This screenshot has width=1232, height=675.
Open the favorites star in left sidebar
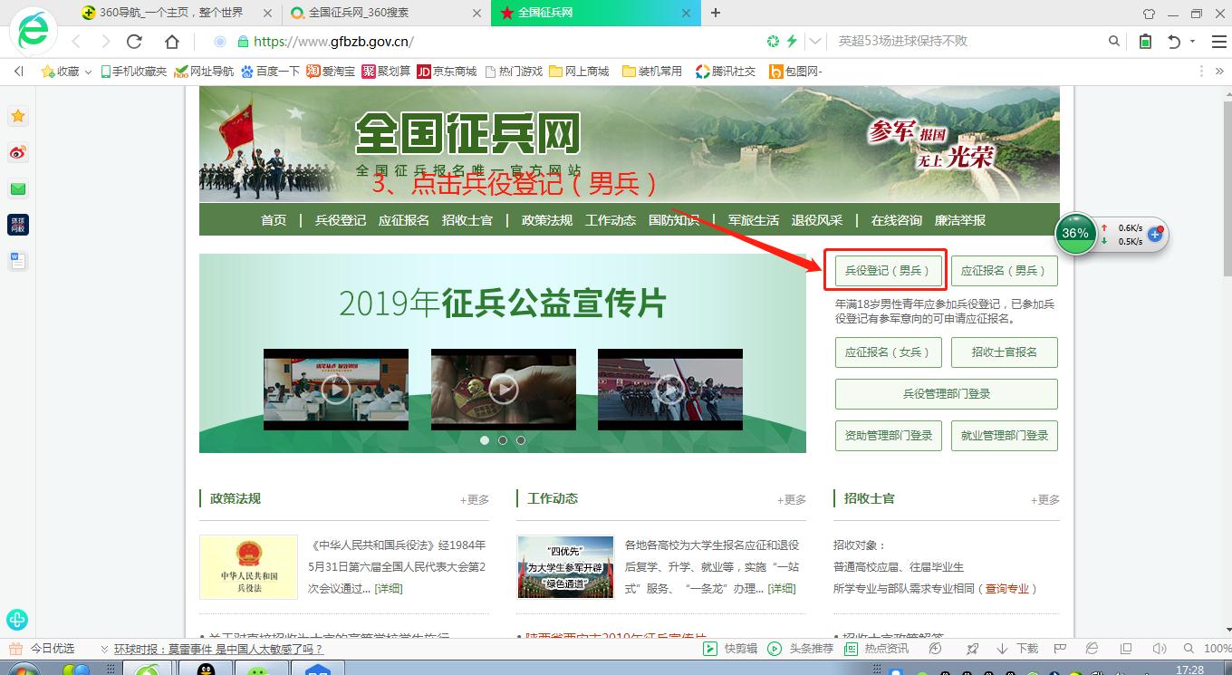[x=18, y=116]
